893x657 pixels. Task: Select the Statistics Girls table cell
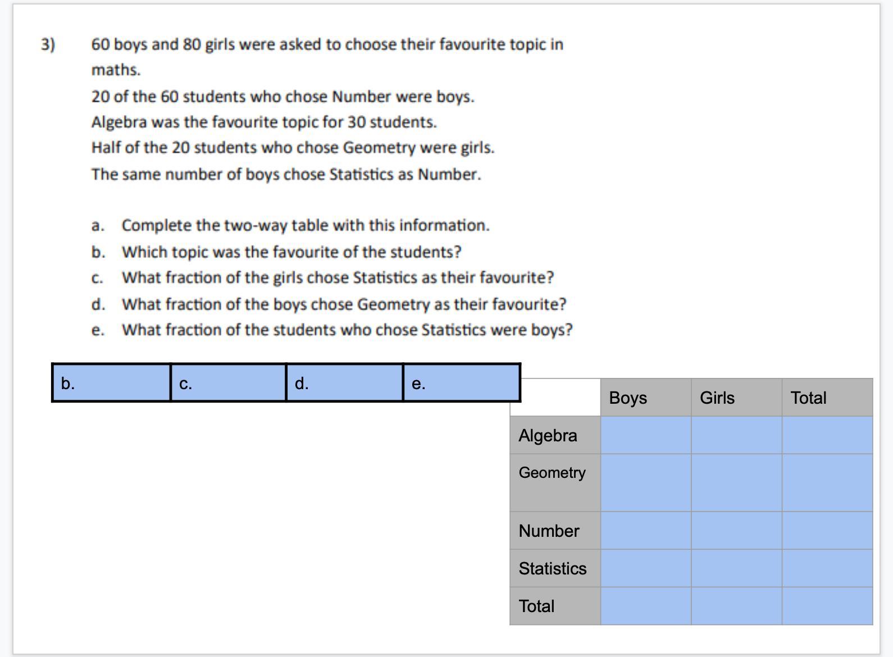click(737, 568)
